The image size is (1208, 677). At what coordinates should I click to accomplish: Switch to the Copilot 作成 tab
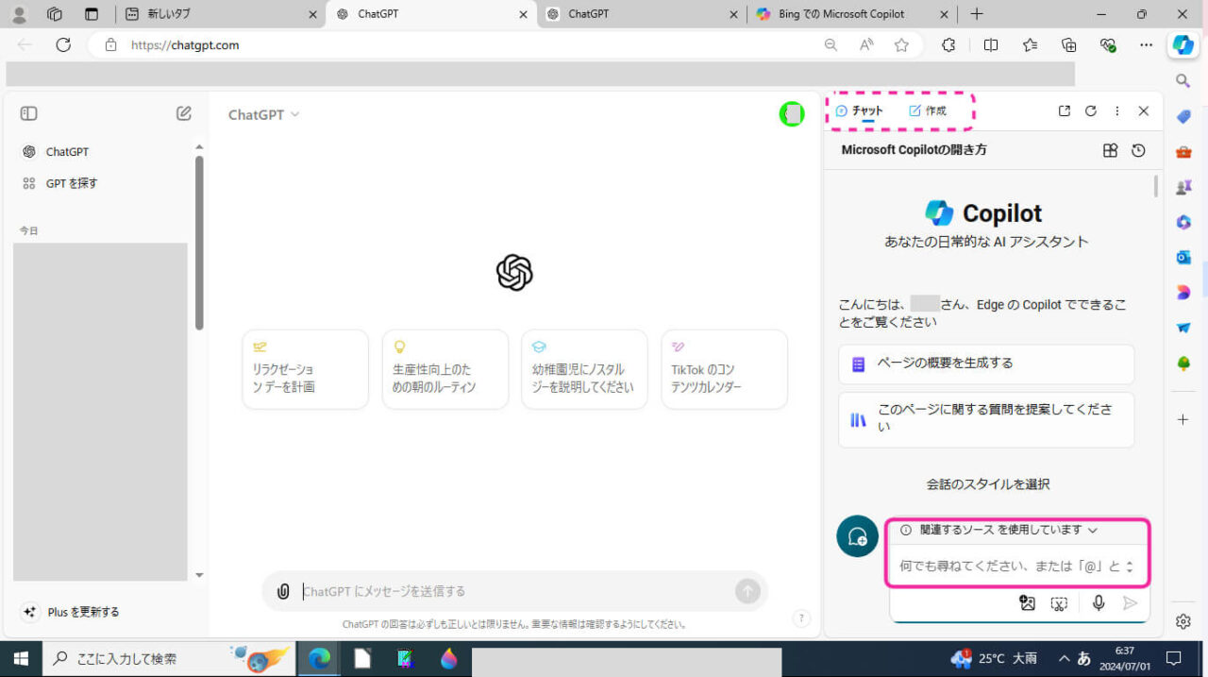928,111
